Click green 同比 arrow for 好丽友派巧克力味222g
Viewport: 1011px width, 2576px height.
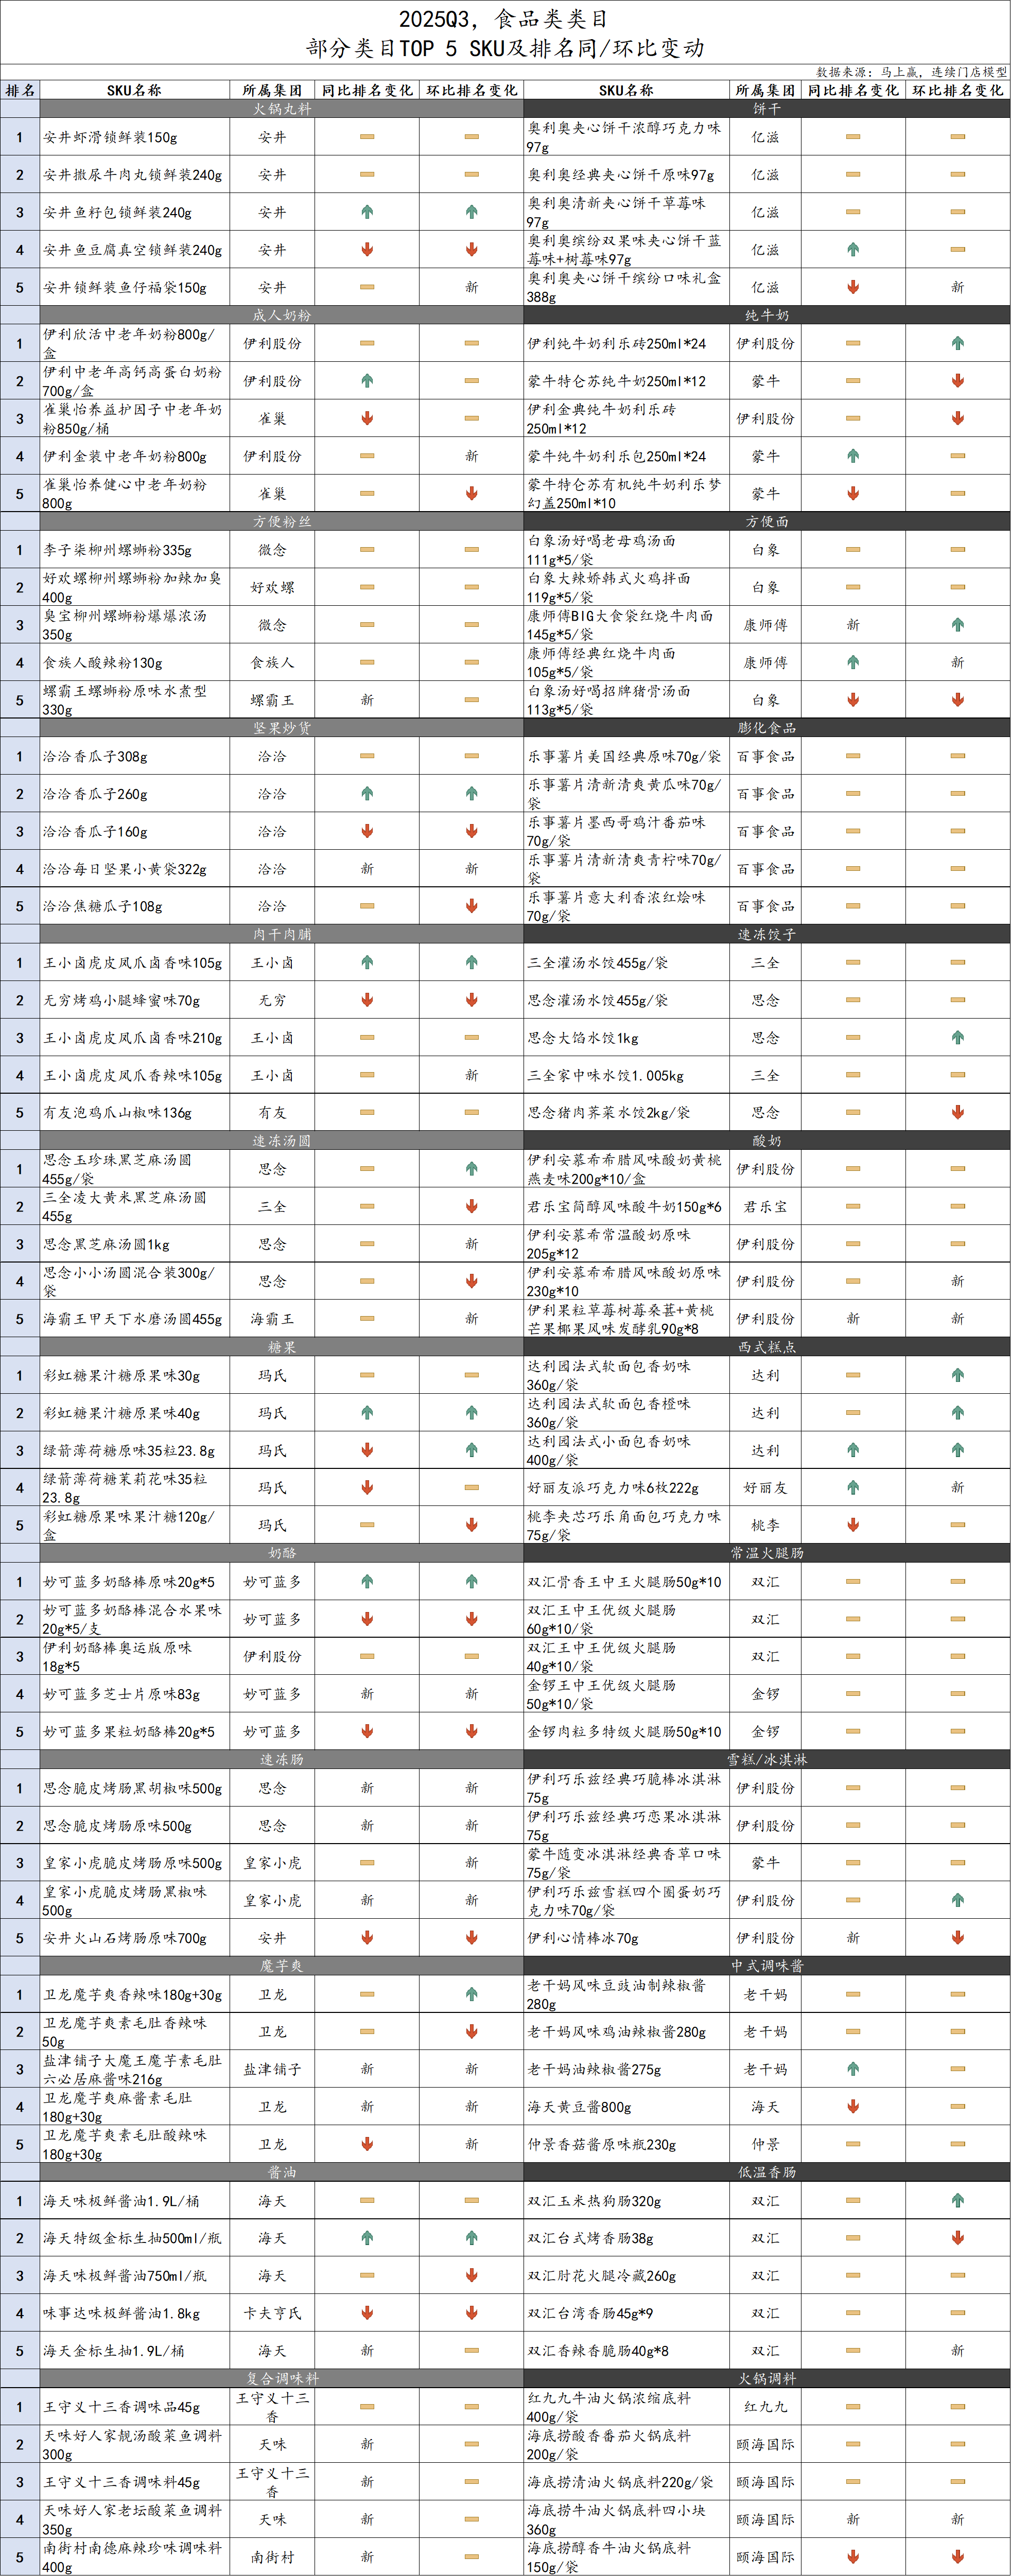point(853,1487)
